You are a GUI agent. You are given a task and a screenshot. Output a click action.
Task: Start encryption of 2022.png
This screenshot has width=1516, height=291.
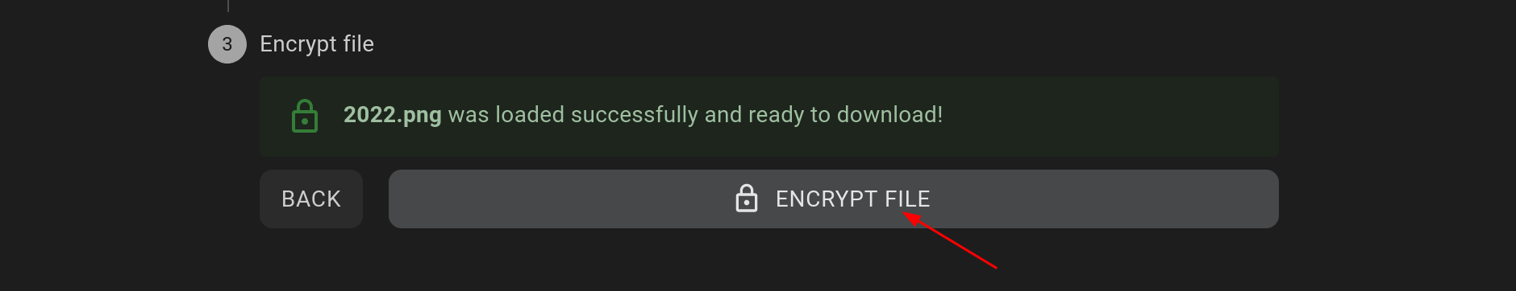click(834, 199)
